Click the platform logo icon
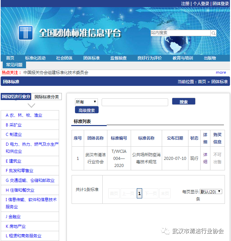Screen dimensions: 231x241 (26, 33)
